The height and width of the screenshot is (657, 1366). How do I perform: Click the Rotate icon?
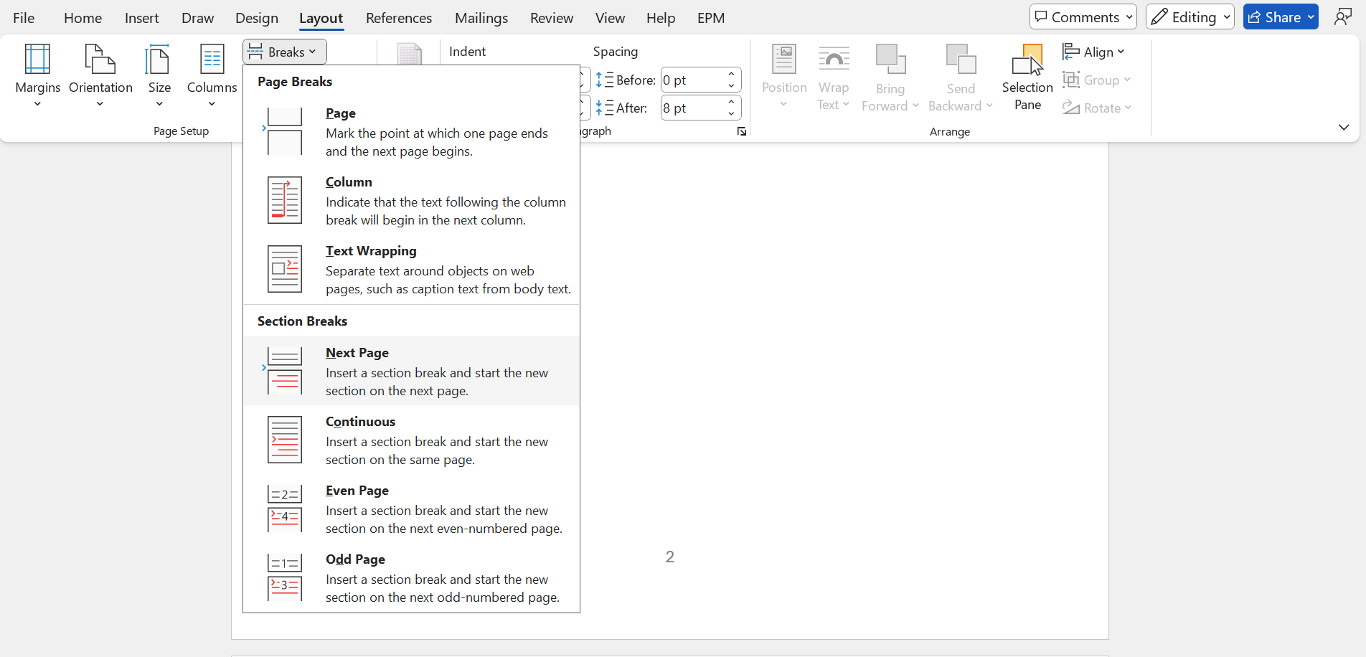click(x=1097, y=108)
